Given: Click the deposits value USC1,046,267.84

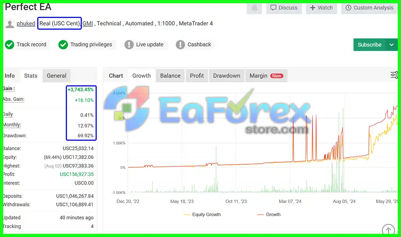Looking at the screenshot, I should click(x=75, y=196).
